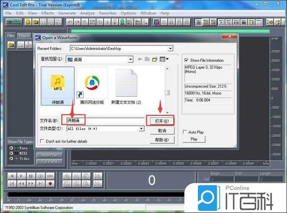Click the zoom magnifier icon in top toolbar
Viewport: 287px width, 213px height.
pyautogui.click(x=229, y=23)
